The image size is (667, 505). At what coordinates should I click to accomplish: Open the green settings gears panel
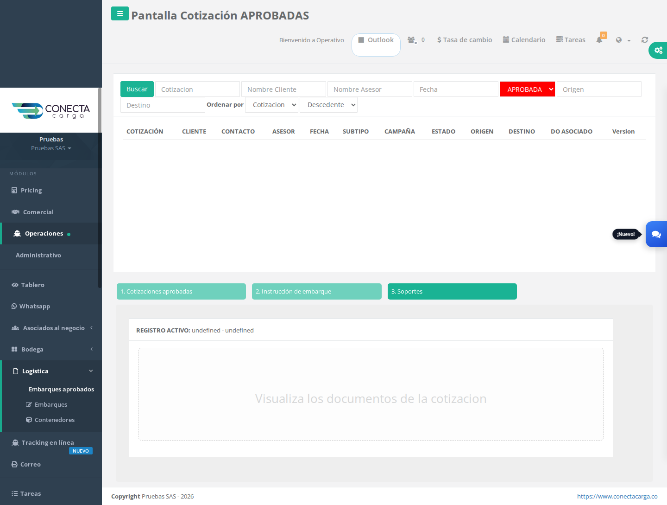point(658,50)
